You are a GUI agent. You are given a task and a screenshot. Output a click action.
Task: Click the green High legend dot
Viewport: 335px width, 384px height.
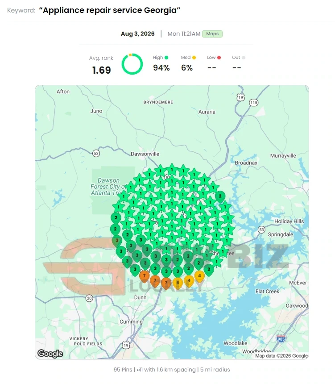[166, 58]
